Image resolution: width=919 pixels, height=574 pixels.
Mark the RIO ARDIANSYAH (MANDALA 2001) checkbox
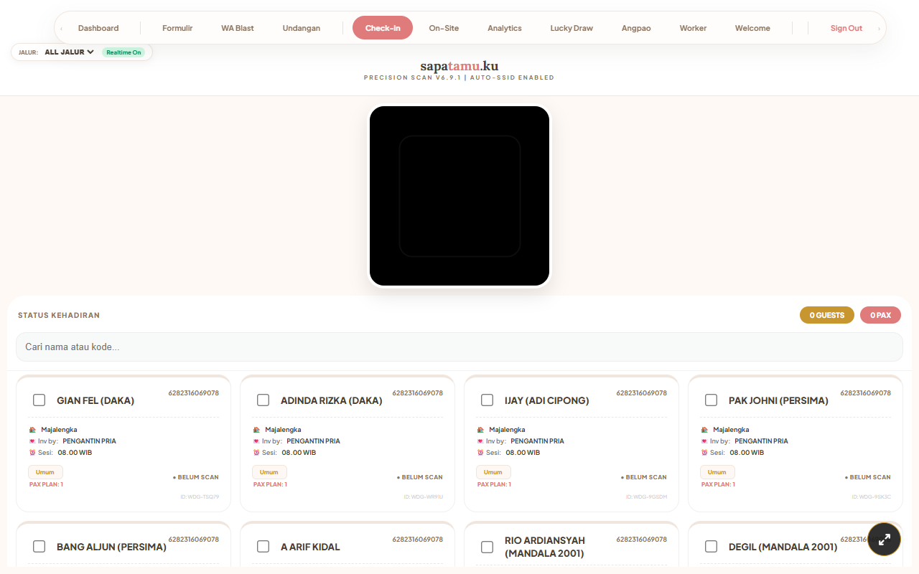(488, 547)
